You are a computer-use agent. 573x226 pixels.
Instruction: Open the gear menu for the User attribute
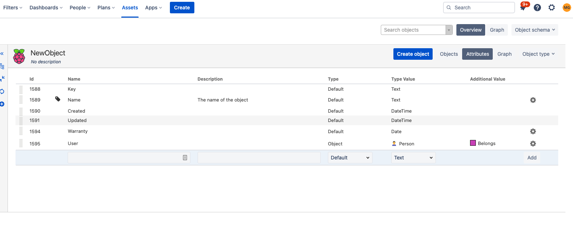tap(533, 144)
